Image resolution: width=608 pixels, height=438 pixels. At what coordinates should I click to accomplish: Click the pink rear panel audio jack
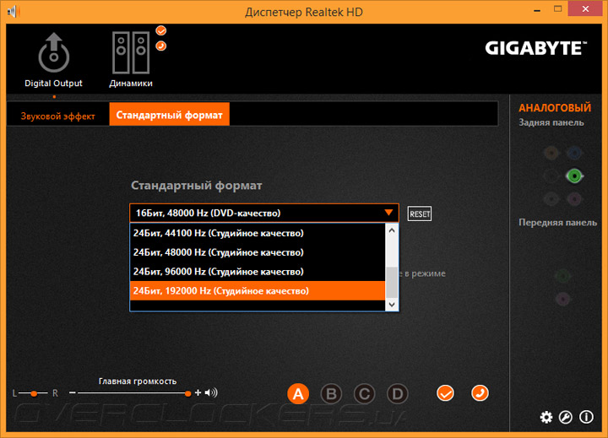(574, 199)
